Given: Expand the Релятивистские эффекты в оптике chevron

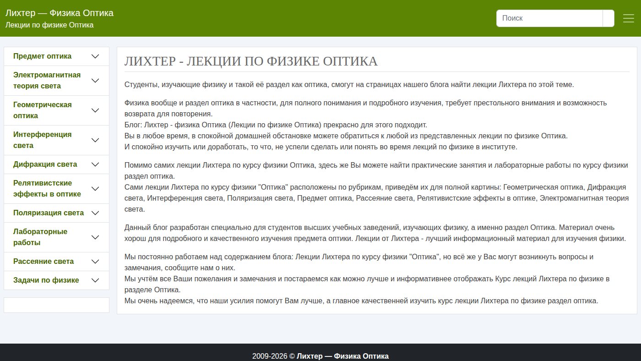Looking at the screenshot, I should tap(95, 189).
